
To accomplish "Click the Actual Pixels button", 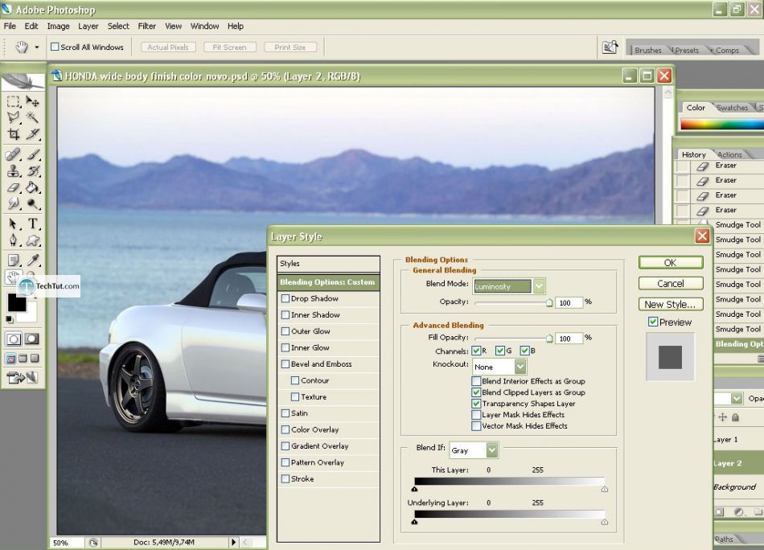I will 168,47.
